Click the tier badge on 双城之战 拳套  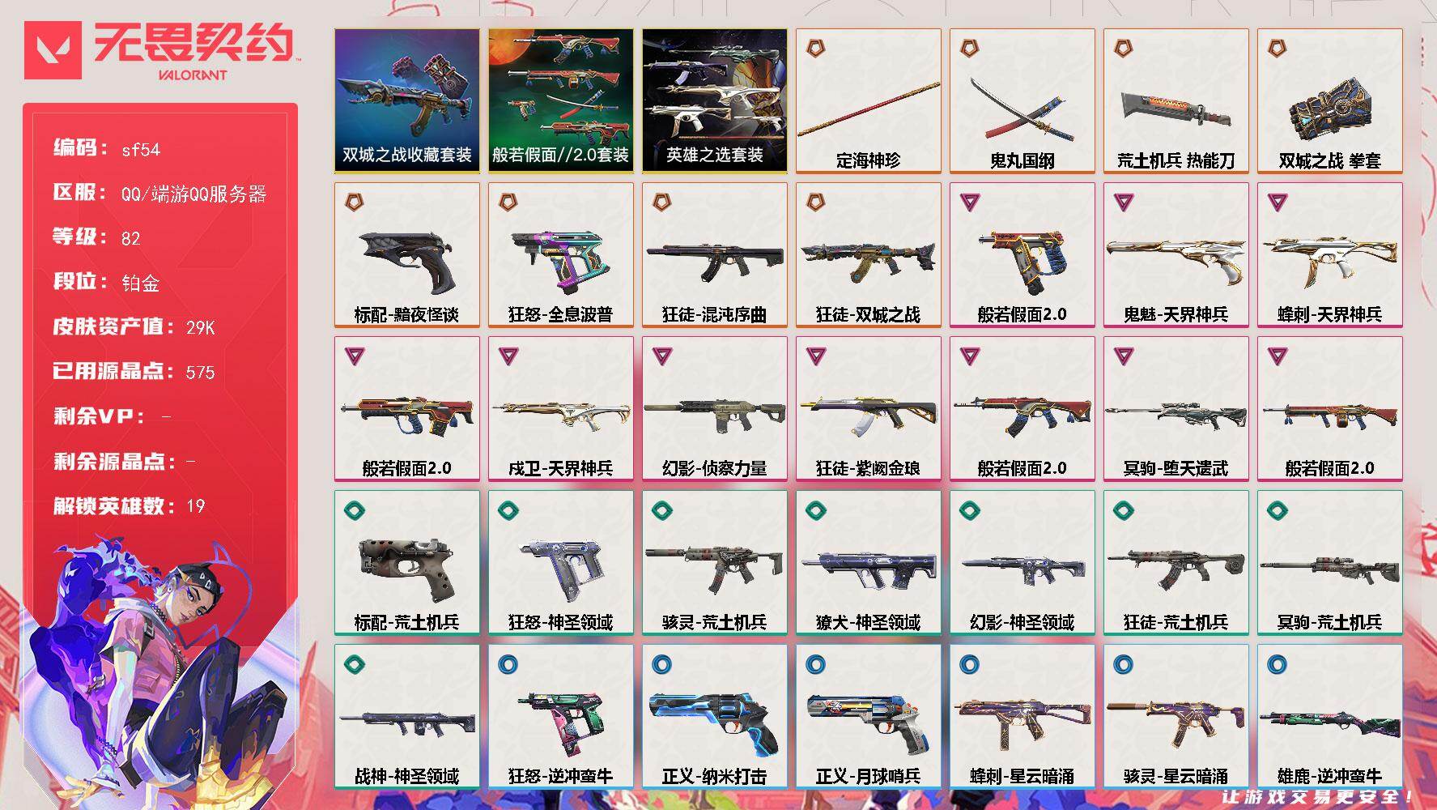click(1278, 49)
